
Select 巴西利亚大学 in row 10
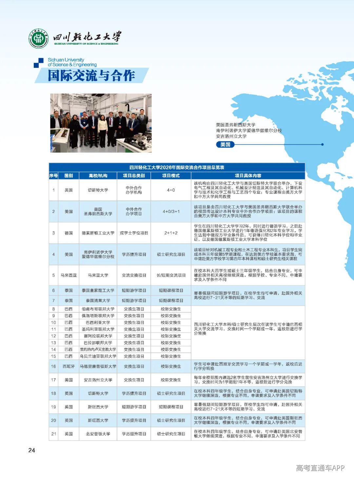click(x=98, y=323)
